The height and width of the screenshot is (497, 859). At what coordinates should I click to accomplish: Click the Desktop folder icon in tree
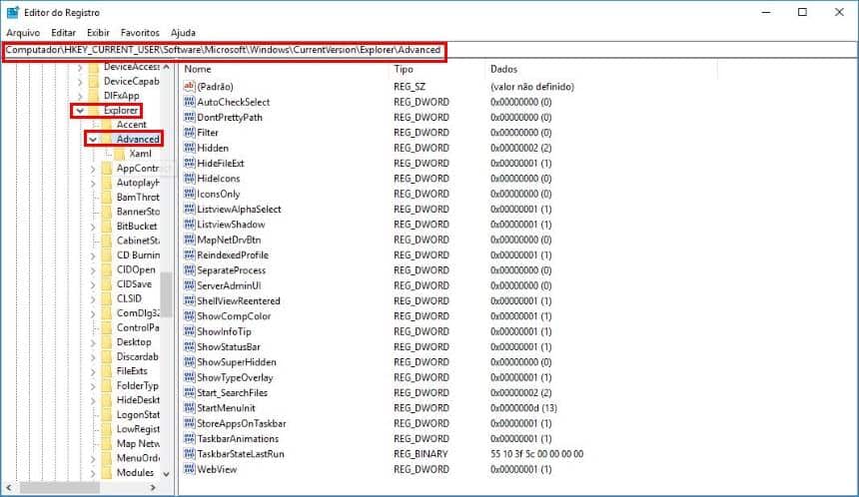[107, 342]
